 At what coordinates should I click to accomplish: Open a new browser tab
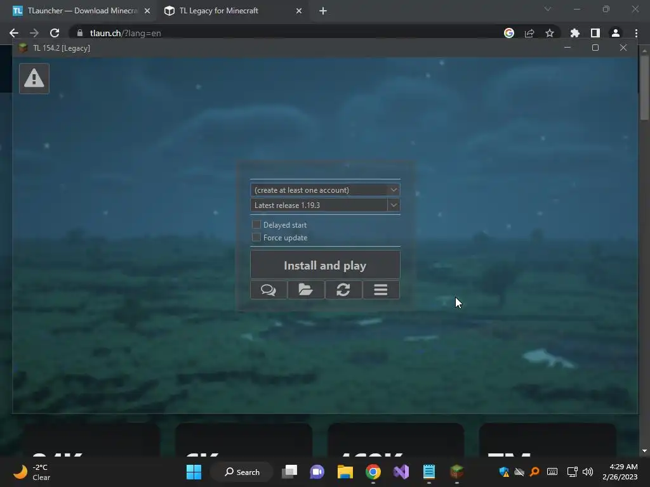[323, 11]
